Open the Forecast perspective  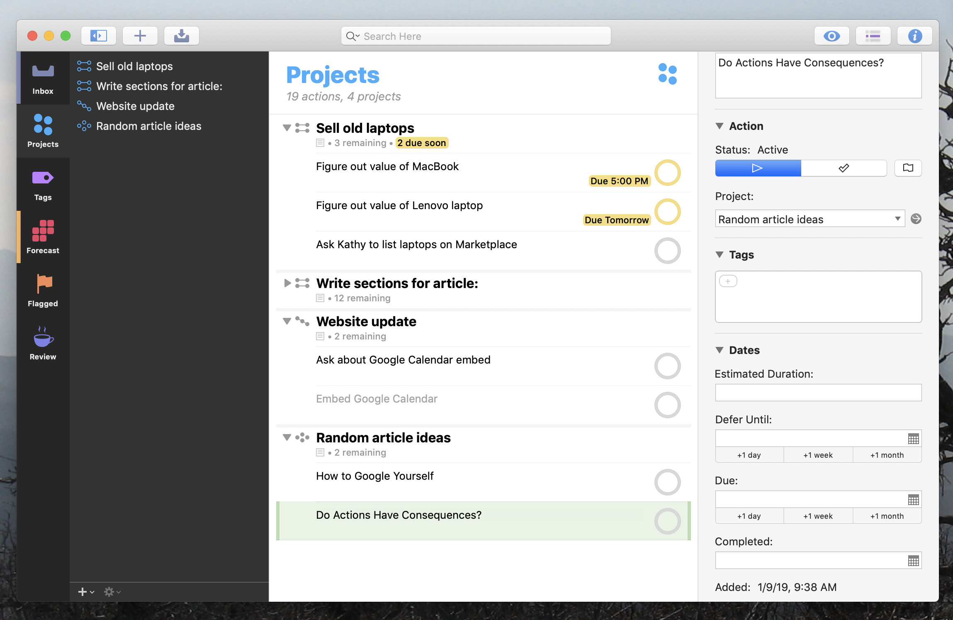(x=42, y=237)
